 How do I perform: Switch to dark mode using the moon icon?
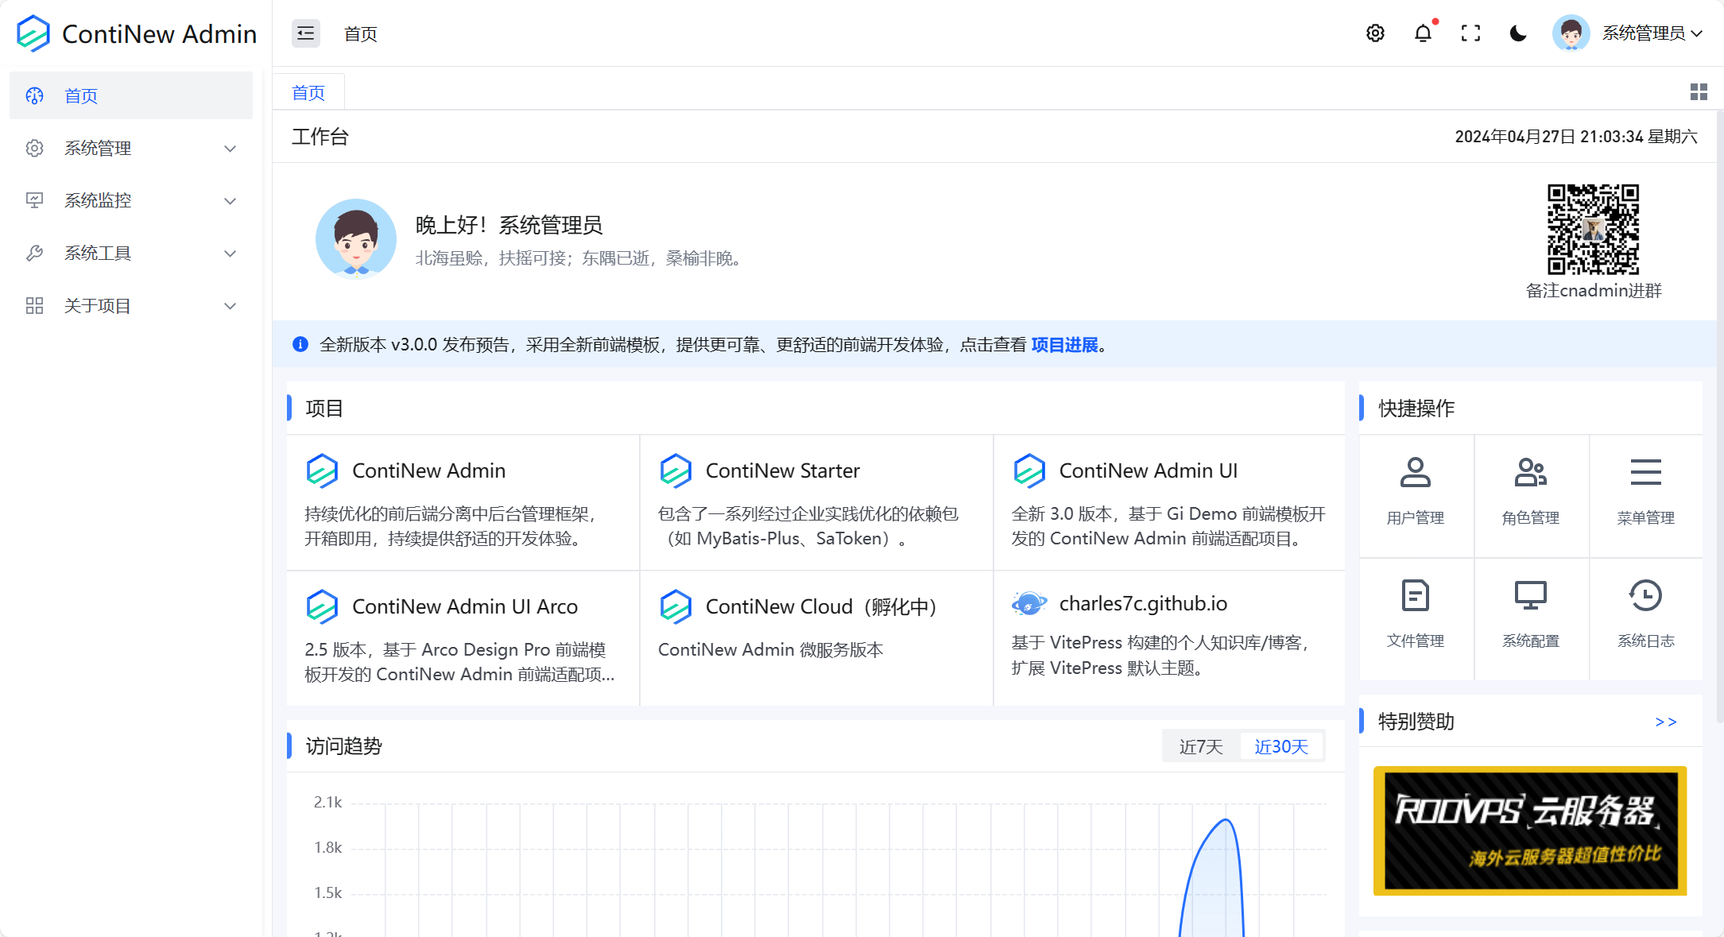click(1517, 33)
